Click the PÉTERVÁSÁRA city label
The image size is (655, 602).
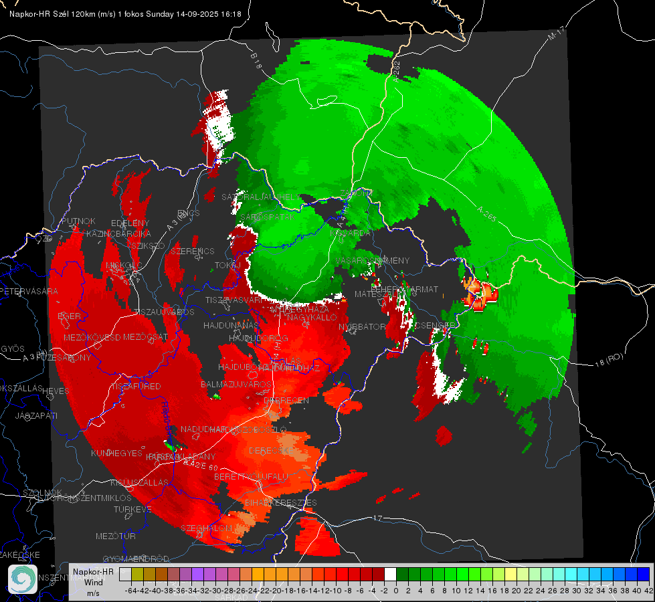point(29,291)
